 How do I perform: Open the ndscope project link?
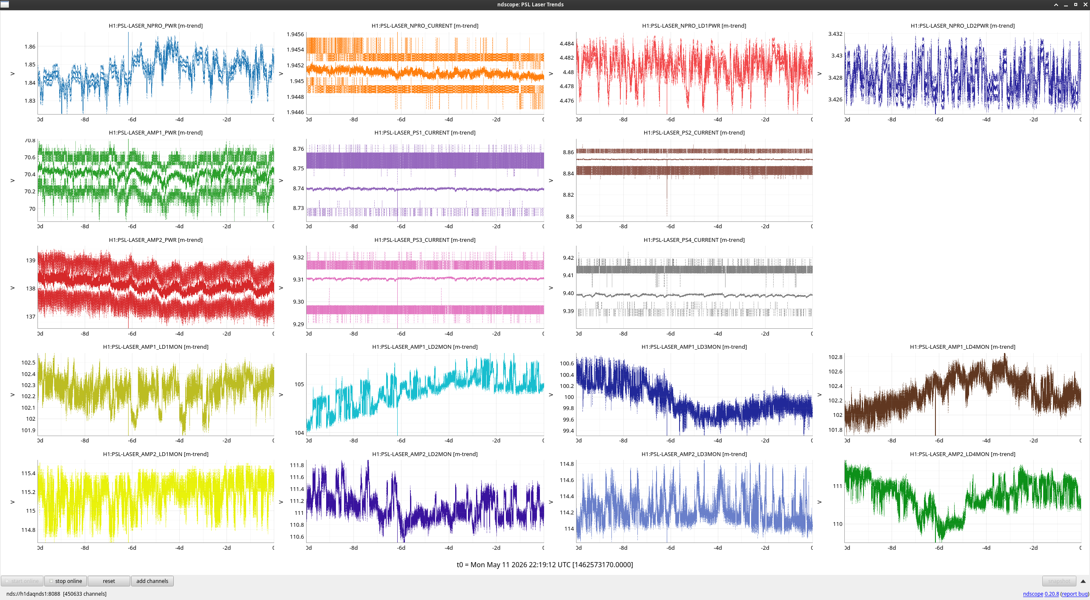point(1033,594)
